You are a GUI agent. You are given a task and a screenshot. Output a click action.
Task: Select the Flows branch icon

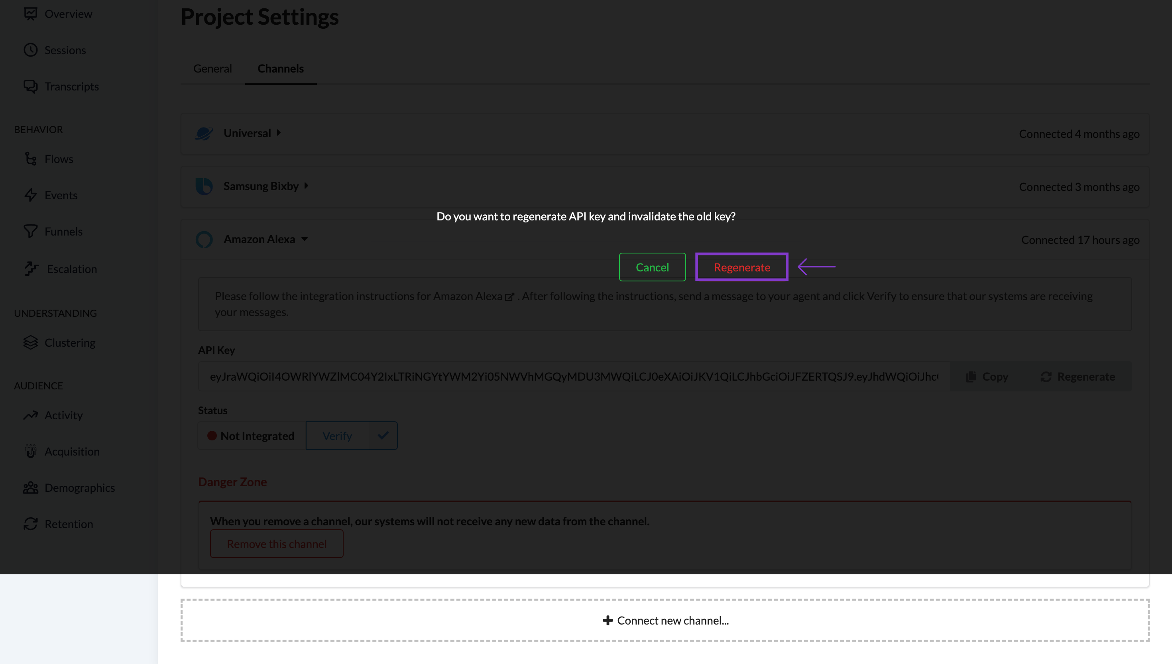pyautogui.click(x=31, y=159)
